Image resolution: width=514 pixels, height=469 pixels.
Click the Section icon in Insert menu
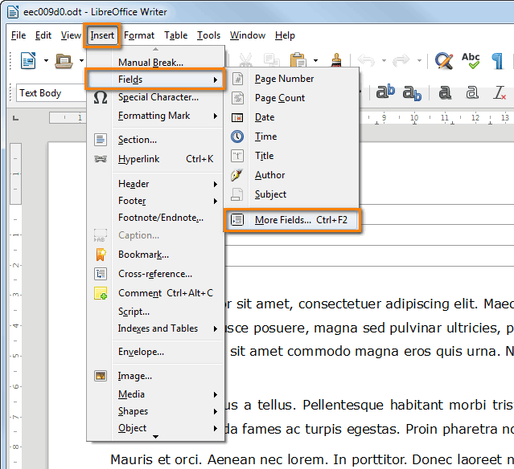pos(101,140)
